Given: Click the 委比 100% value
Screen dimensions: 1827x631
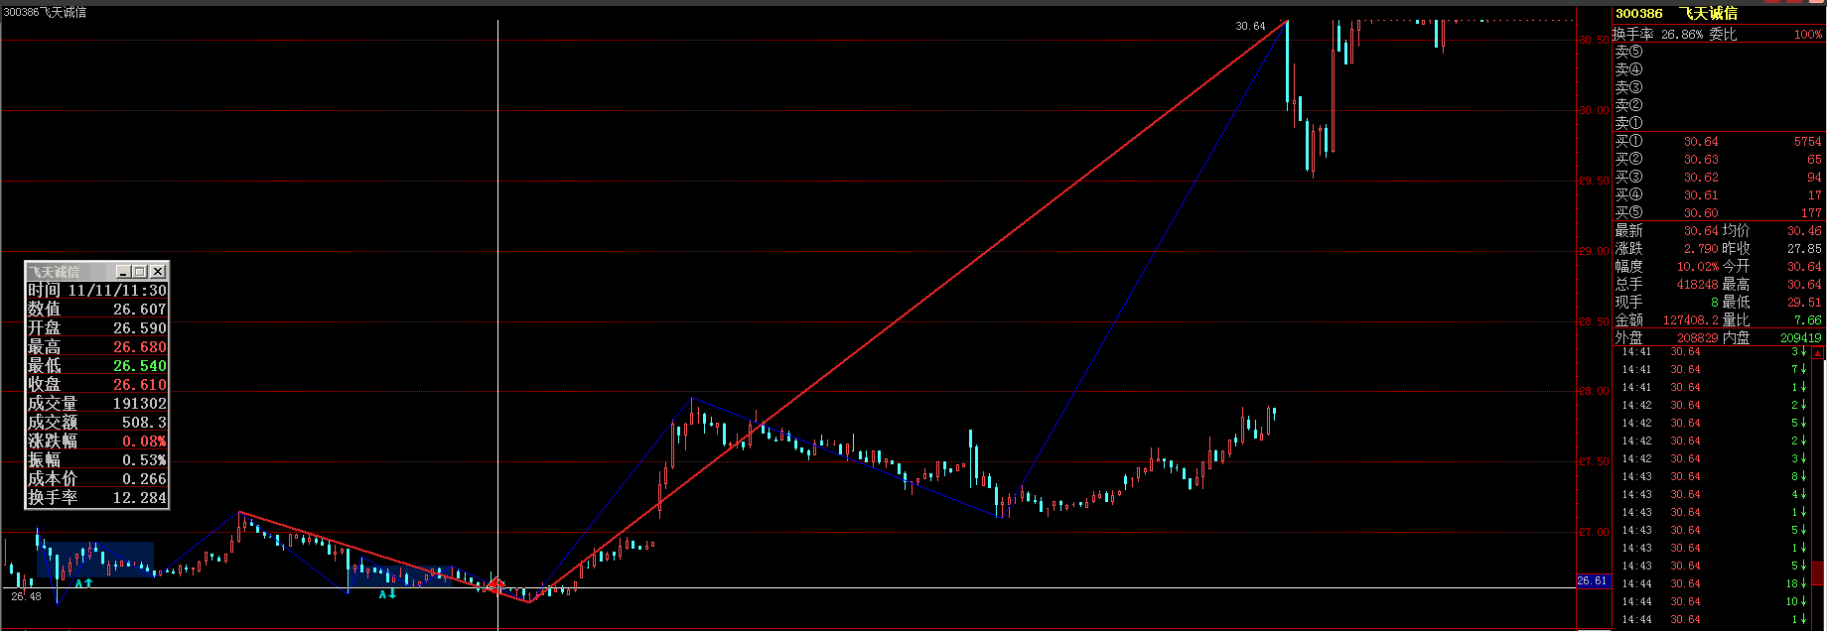Looking at the screenshot, I should click(x=1808, y=35).
